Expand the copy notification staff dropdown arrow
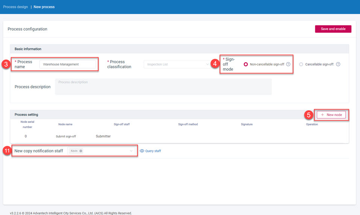The image size is (360, 215). tap(131, 151)
